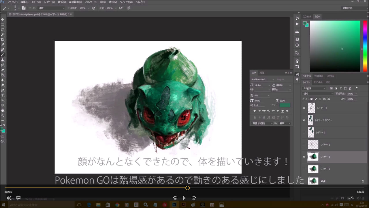Click the Info panel icon in dock
Viewport: 369px width, 208px height.
[297, 45]
